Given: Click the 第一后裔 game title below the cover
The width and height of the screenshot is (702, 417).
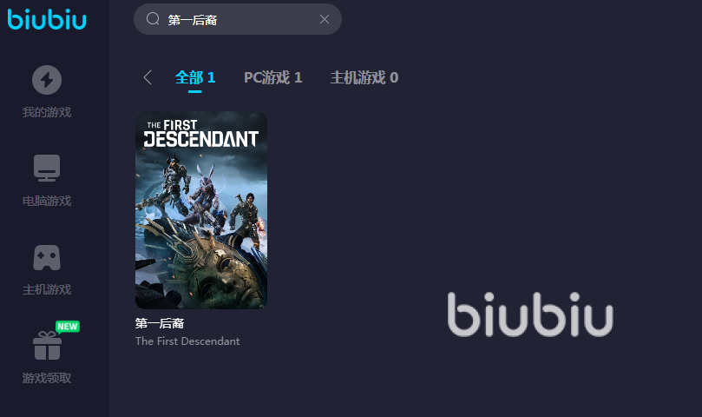Looking at the screenshot, I should coord(160,323).
